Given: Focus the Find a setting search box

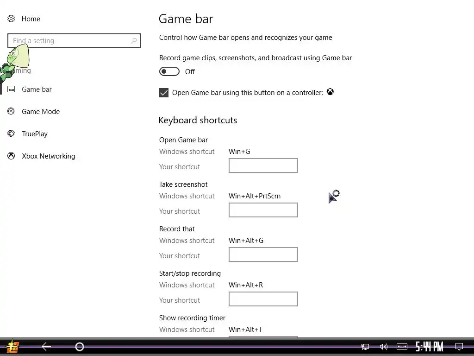Looking at the screenshot, I should click(74, 41).
